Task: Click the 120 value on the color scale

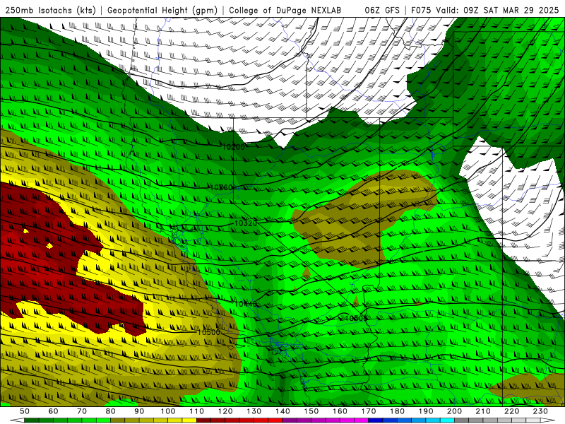Action: pos(225,411)
